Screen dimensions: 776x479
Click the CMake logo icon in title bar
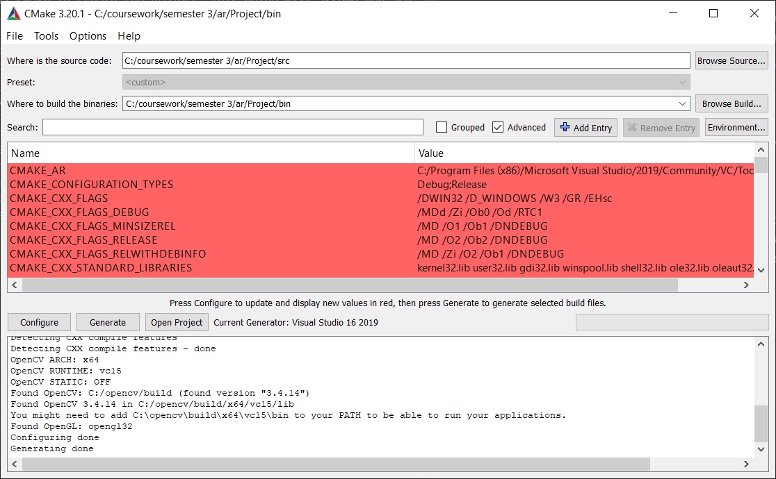coord(14,13)
